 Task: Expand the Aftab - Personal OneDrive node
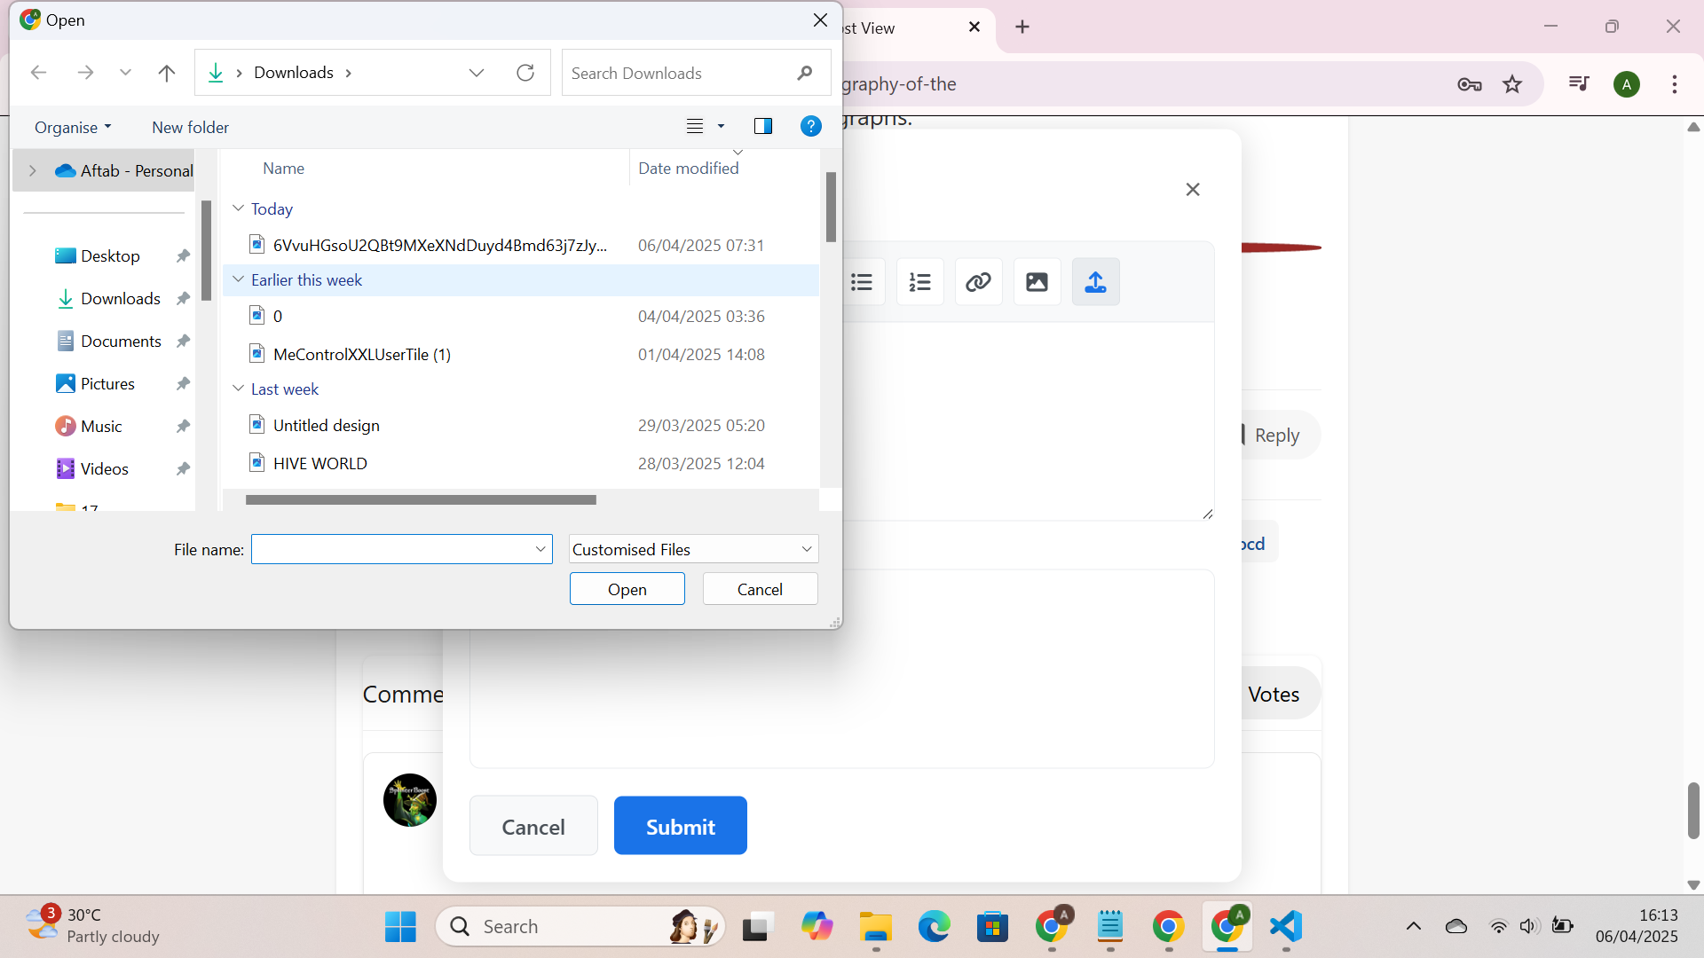click(33, 170)
